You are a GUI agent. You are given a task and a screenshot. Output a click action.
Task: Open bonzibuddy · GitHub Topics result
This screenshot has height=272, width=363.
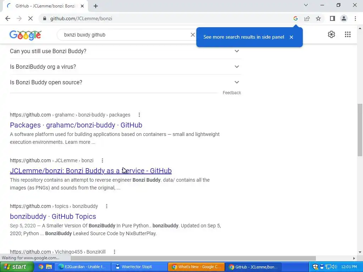point(53,216)
